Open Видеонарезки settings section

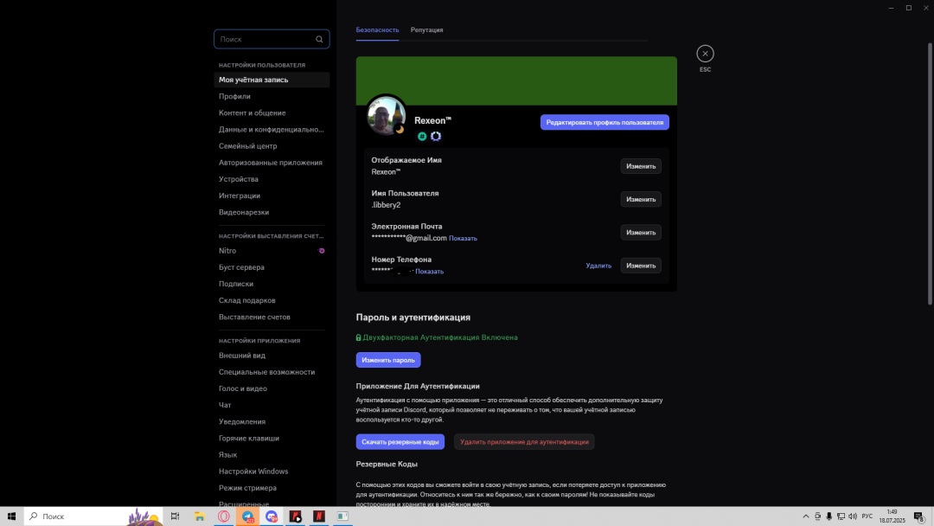coord(272,212)
